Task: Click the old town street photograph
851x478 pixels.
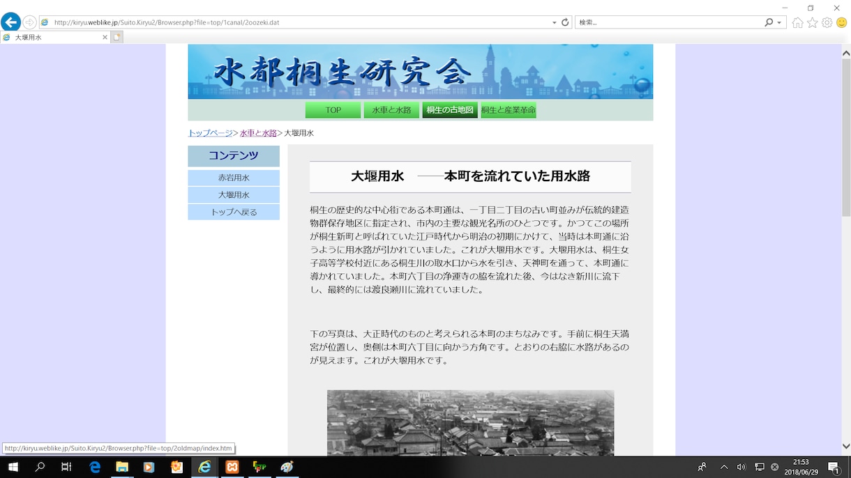Action: (471, 423)
